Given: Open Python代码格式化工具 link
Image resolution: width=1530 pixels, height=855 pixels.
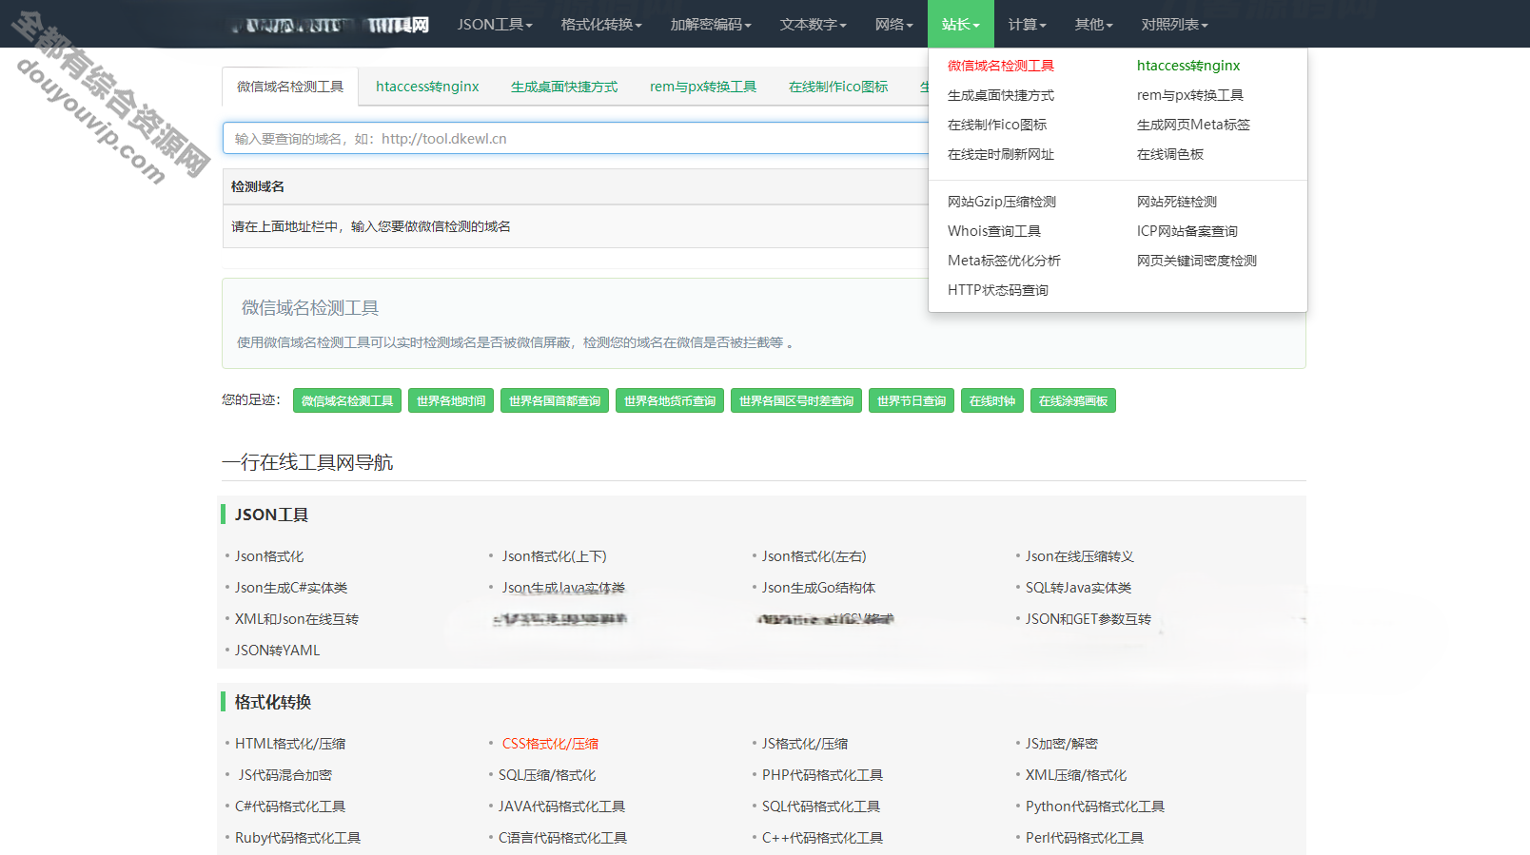Looking at the screenshot, I should click(1095, 806).
